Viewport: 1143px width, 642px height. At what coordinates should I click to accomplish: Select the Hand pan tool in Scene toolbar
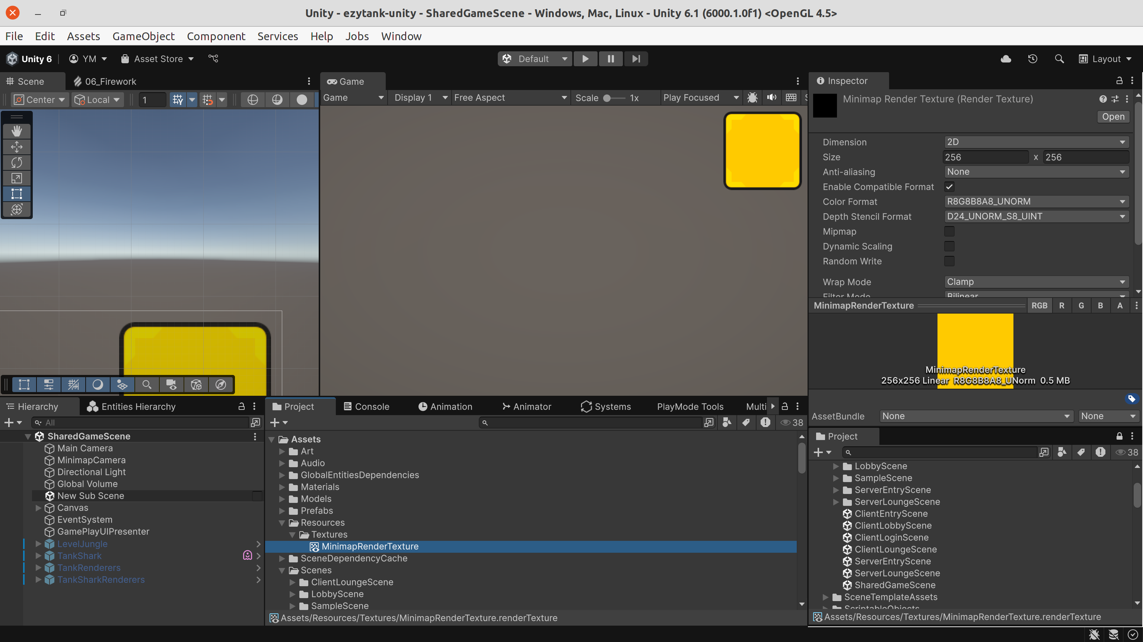pos(16,131)
